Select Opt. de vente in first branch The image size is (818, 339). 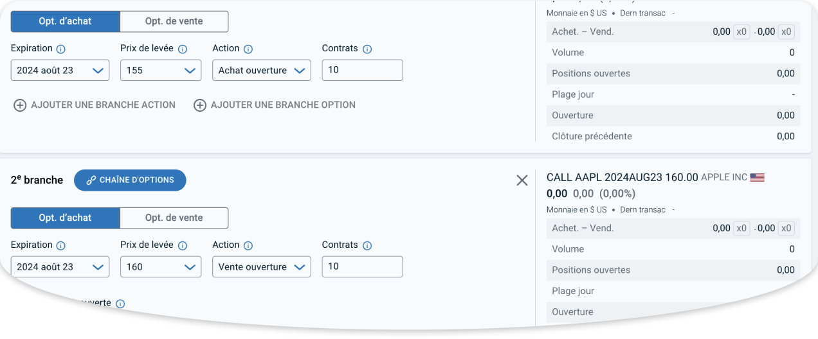174,21
